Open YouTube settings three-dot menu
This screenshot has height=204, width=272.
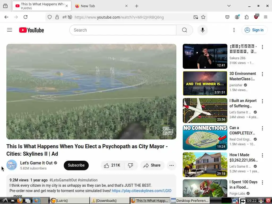234,30
